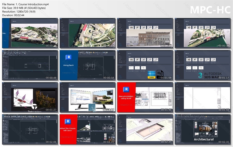Click the 'What The Course will cover' caption
This screenshot has height=147, width=233.
click(x=68, y=129)
